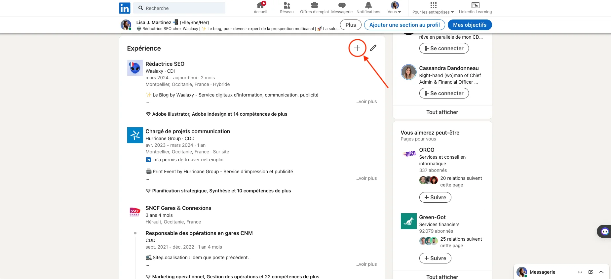611x279 pixels.
Task: Click Lisa J. Martinez avatar in sticky header
Action: point(126,25)
